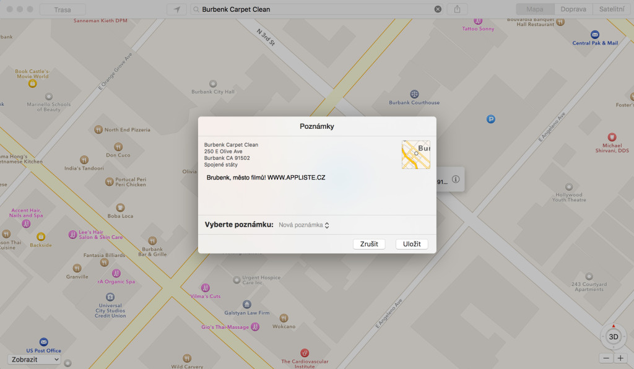Toggle the 3D view button

pos(614,337)
